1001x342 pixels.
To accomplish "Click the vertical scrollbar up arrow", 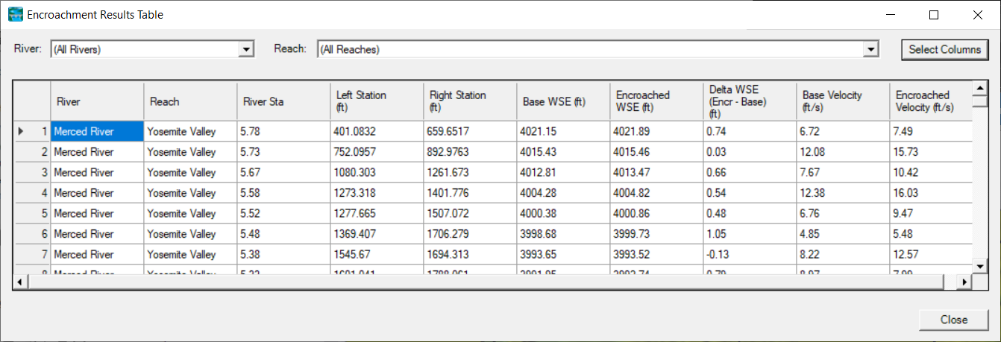I will click(x=980, y=89).
